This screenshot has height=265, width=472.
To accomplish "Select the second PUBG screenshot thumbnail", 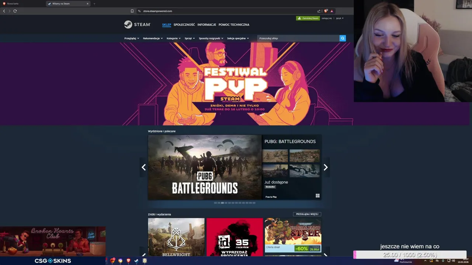I will click(x=305, y=156).
